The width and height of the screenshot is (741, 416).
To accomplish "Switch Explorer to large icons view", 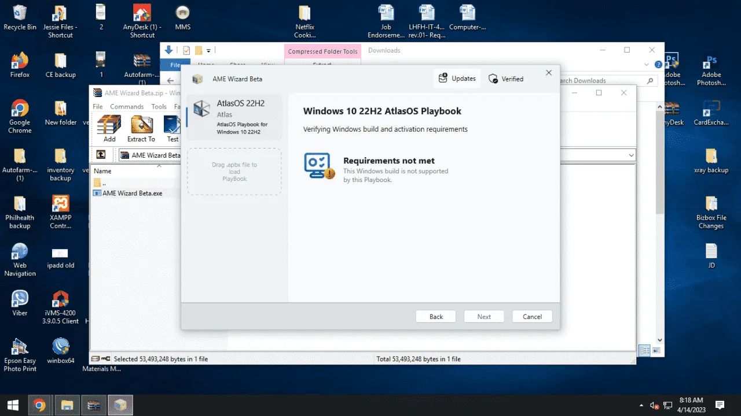I will coord(656,351).
